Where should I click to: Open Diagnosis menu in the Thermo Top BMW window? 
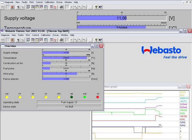5,35
